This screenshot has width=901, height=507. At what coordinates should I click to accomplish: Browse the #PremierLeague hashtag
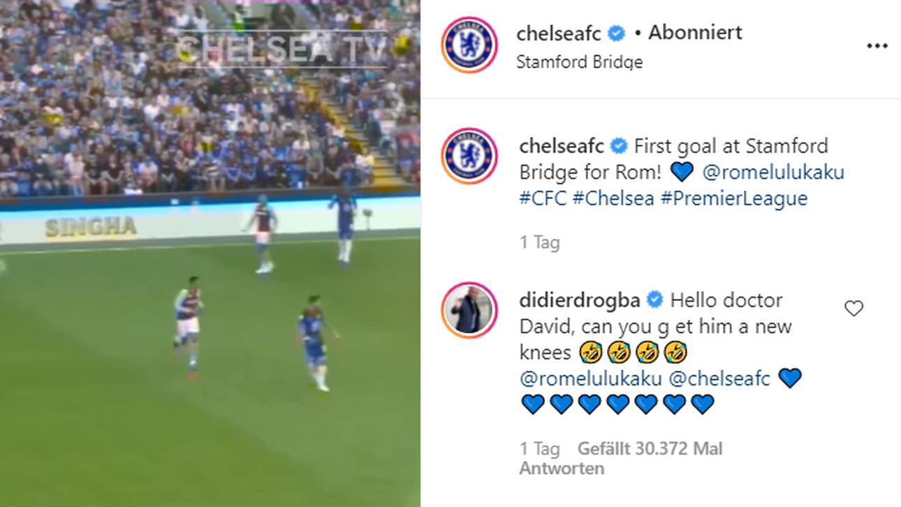(x=733, y=198)
